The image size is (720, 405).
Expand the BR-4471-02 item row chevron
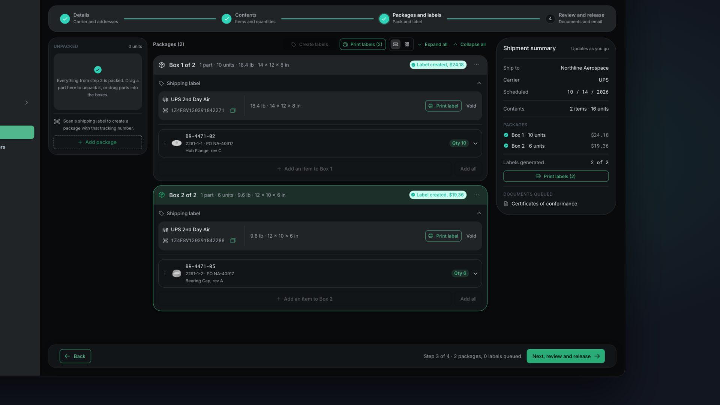point(475,143)
